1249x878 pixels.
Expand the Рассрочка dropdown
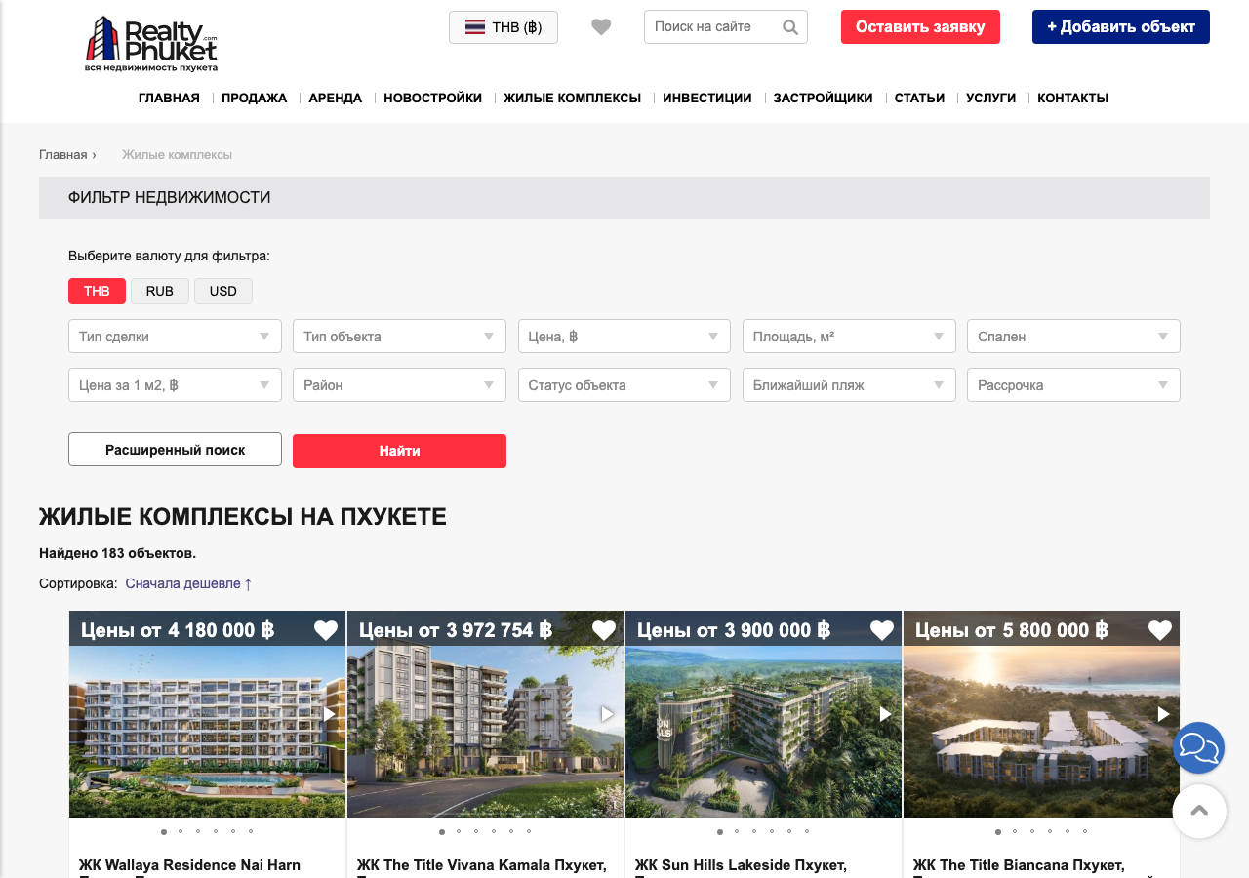coord(1073,385)
